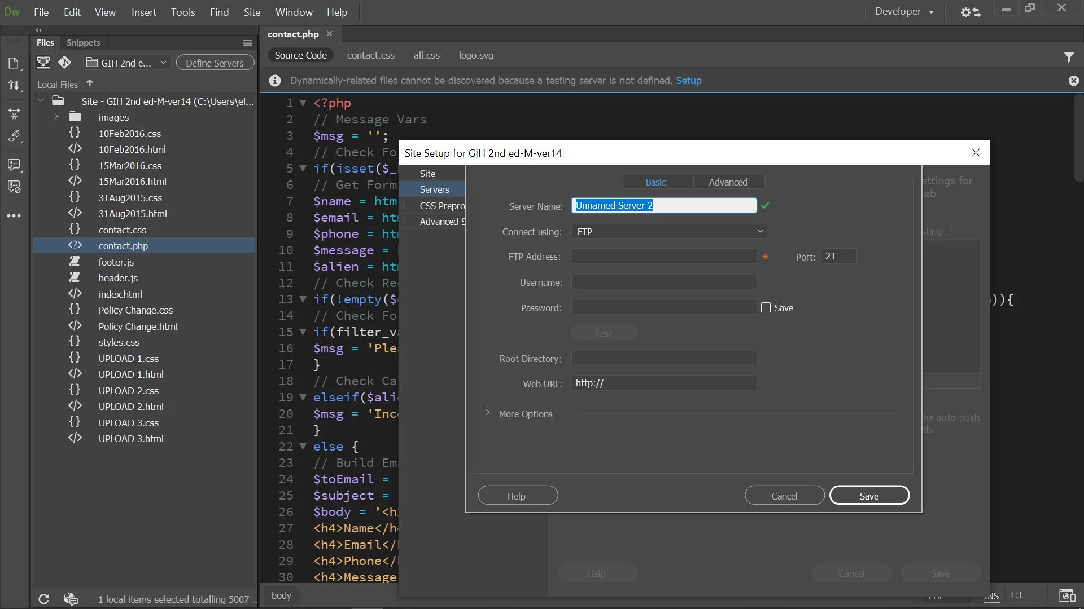The image size is (1084, 609).
Task: Collapse the code fold arrow on line 1
Action: tap(303, 103)
